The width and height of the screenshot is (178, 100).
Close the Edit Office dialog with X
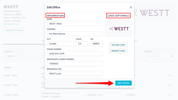[131, 7]
